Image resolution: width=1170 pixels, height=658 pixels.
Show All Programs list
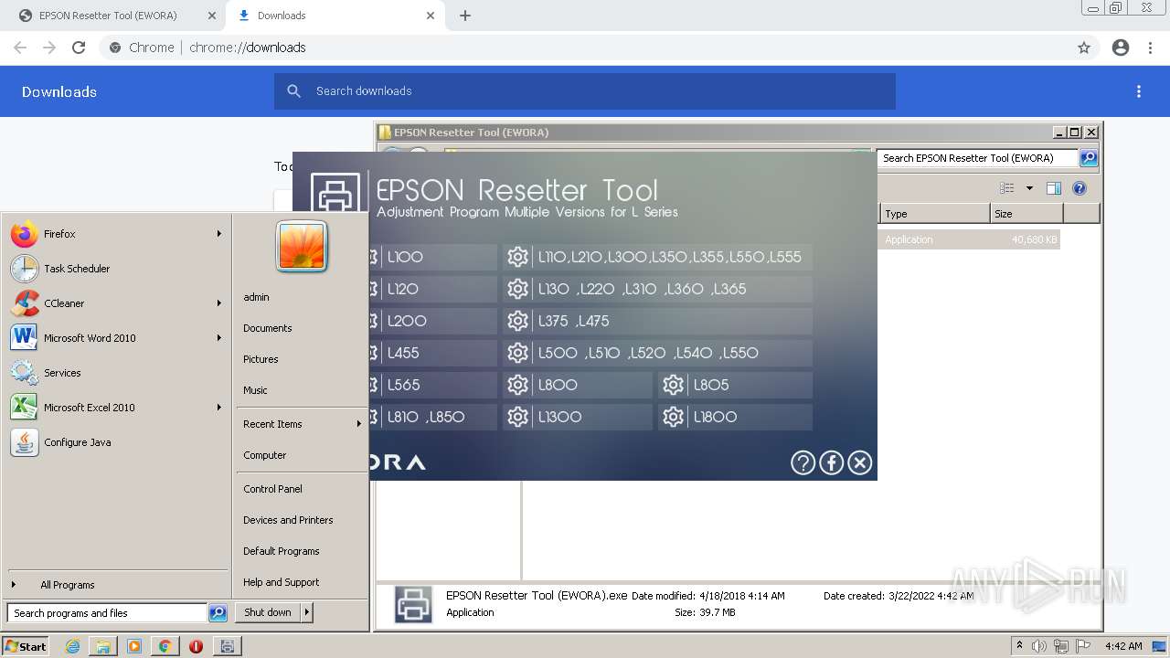tap(116, 585)
